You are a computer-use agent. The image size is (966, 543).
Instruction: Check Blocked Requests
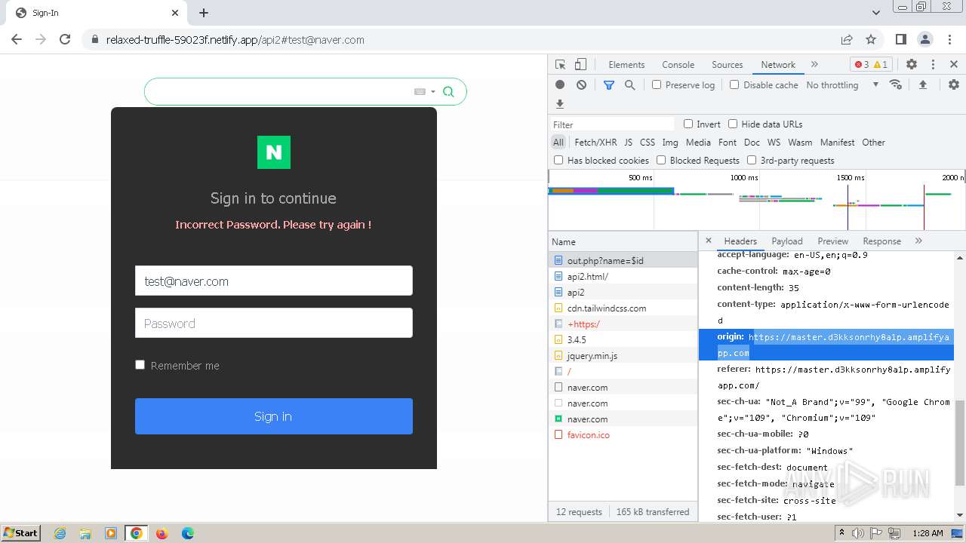tap(661, 160)
